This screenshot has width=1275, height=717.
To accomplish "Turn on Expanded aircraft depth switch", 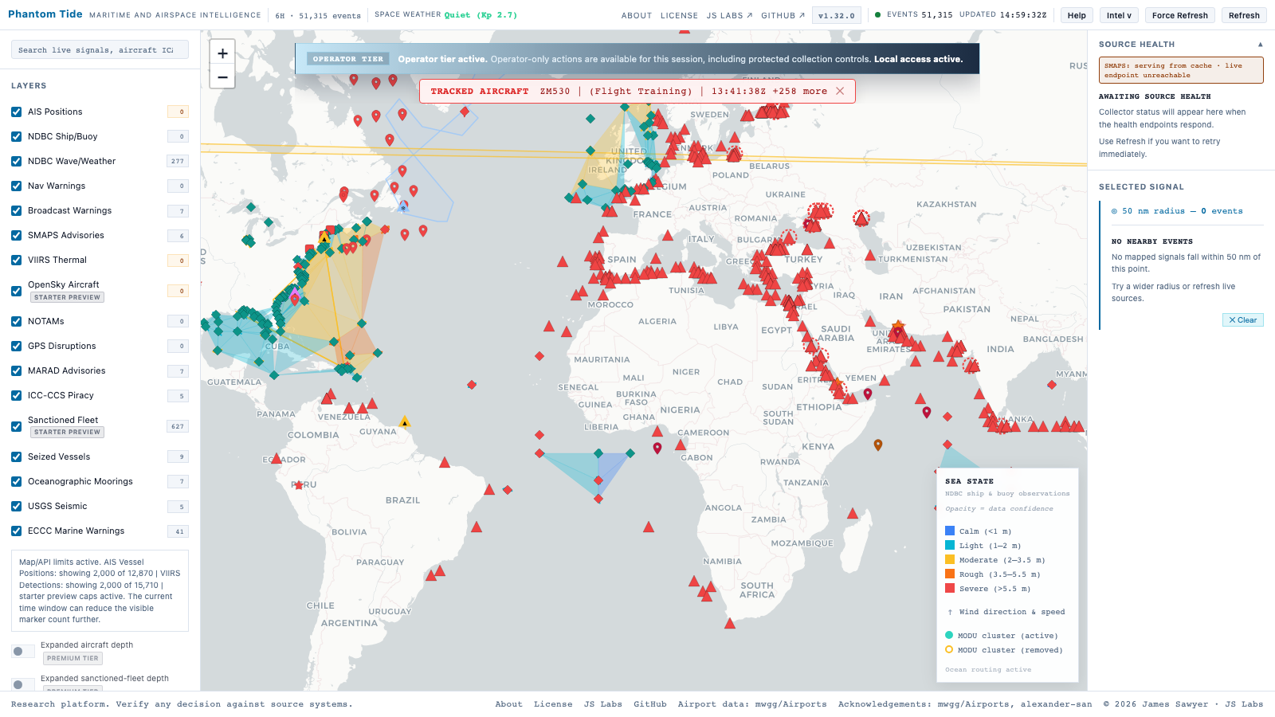I will 23,652.
